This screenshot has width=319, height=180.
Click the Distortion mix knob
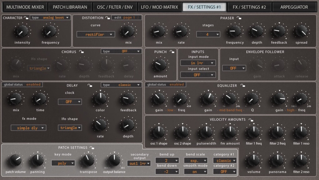point(128,32)
